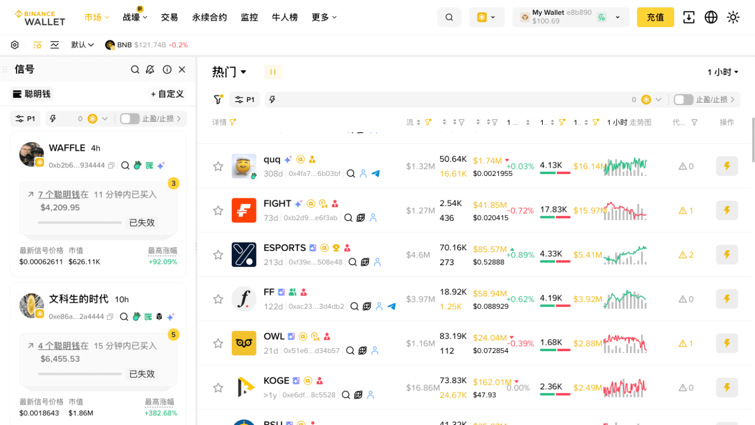Search signals with magnifier in signal panel

pyautogui.click(x=135, y=70)
